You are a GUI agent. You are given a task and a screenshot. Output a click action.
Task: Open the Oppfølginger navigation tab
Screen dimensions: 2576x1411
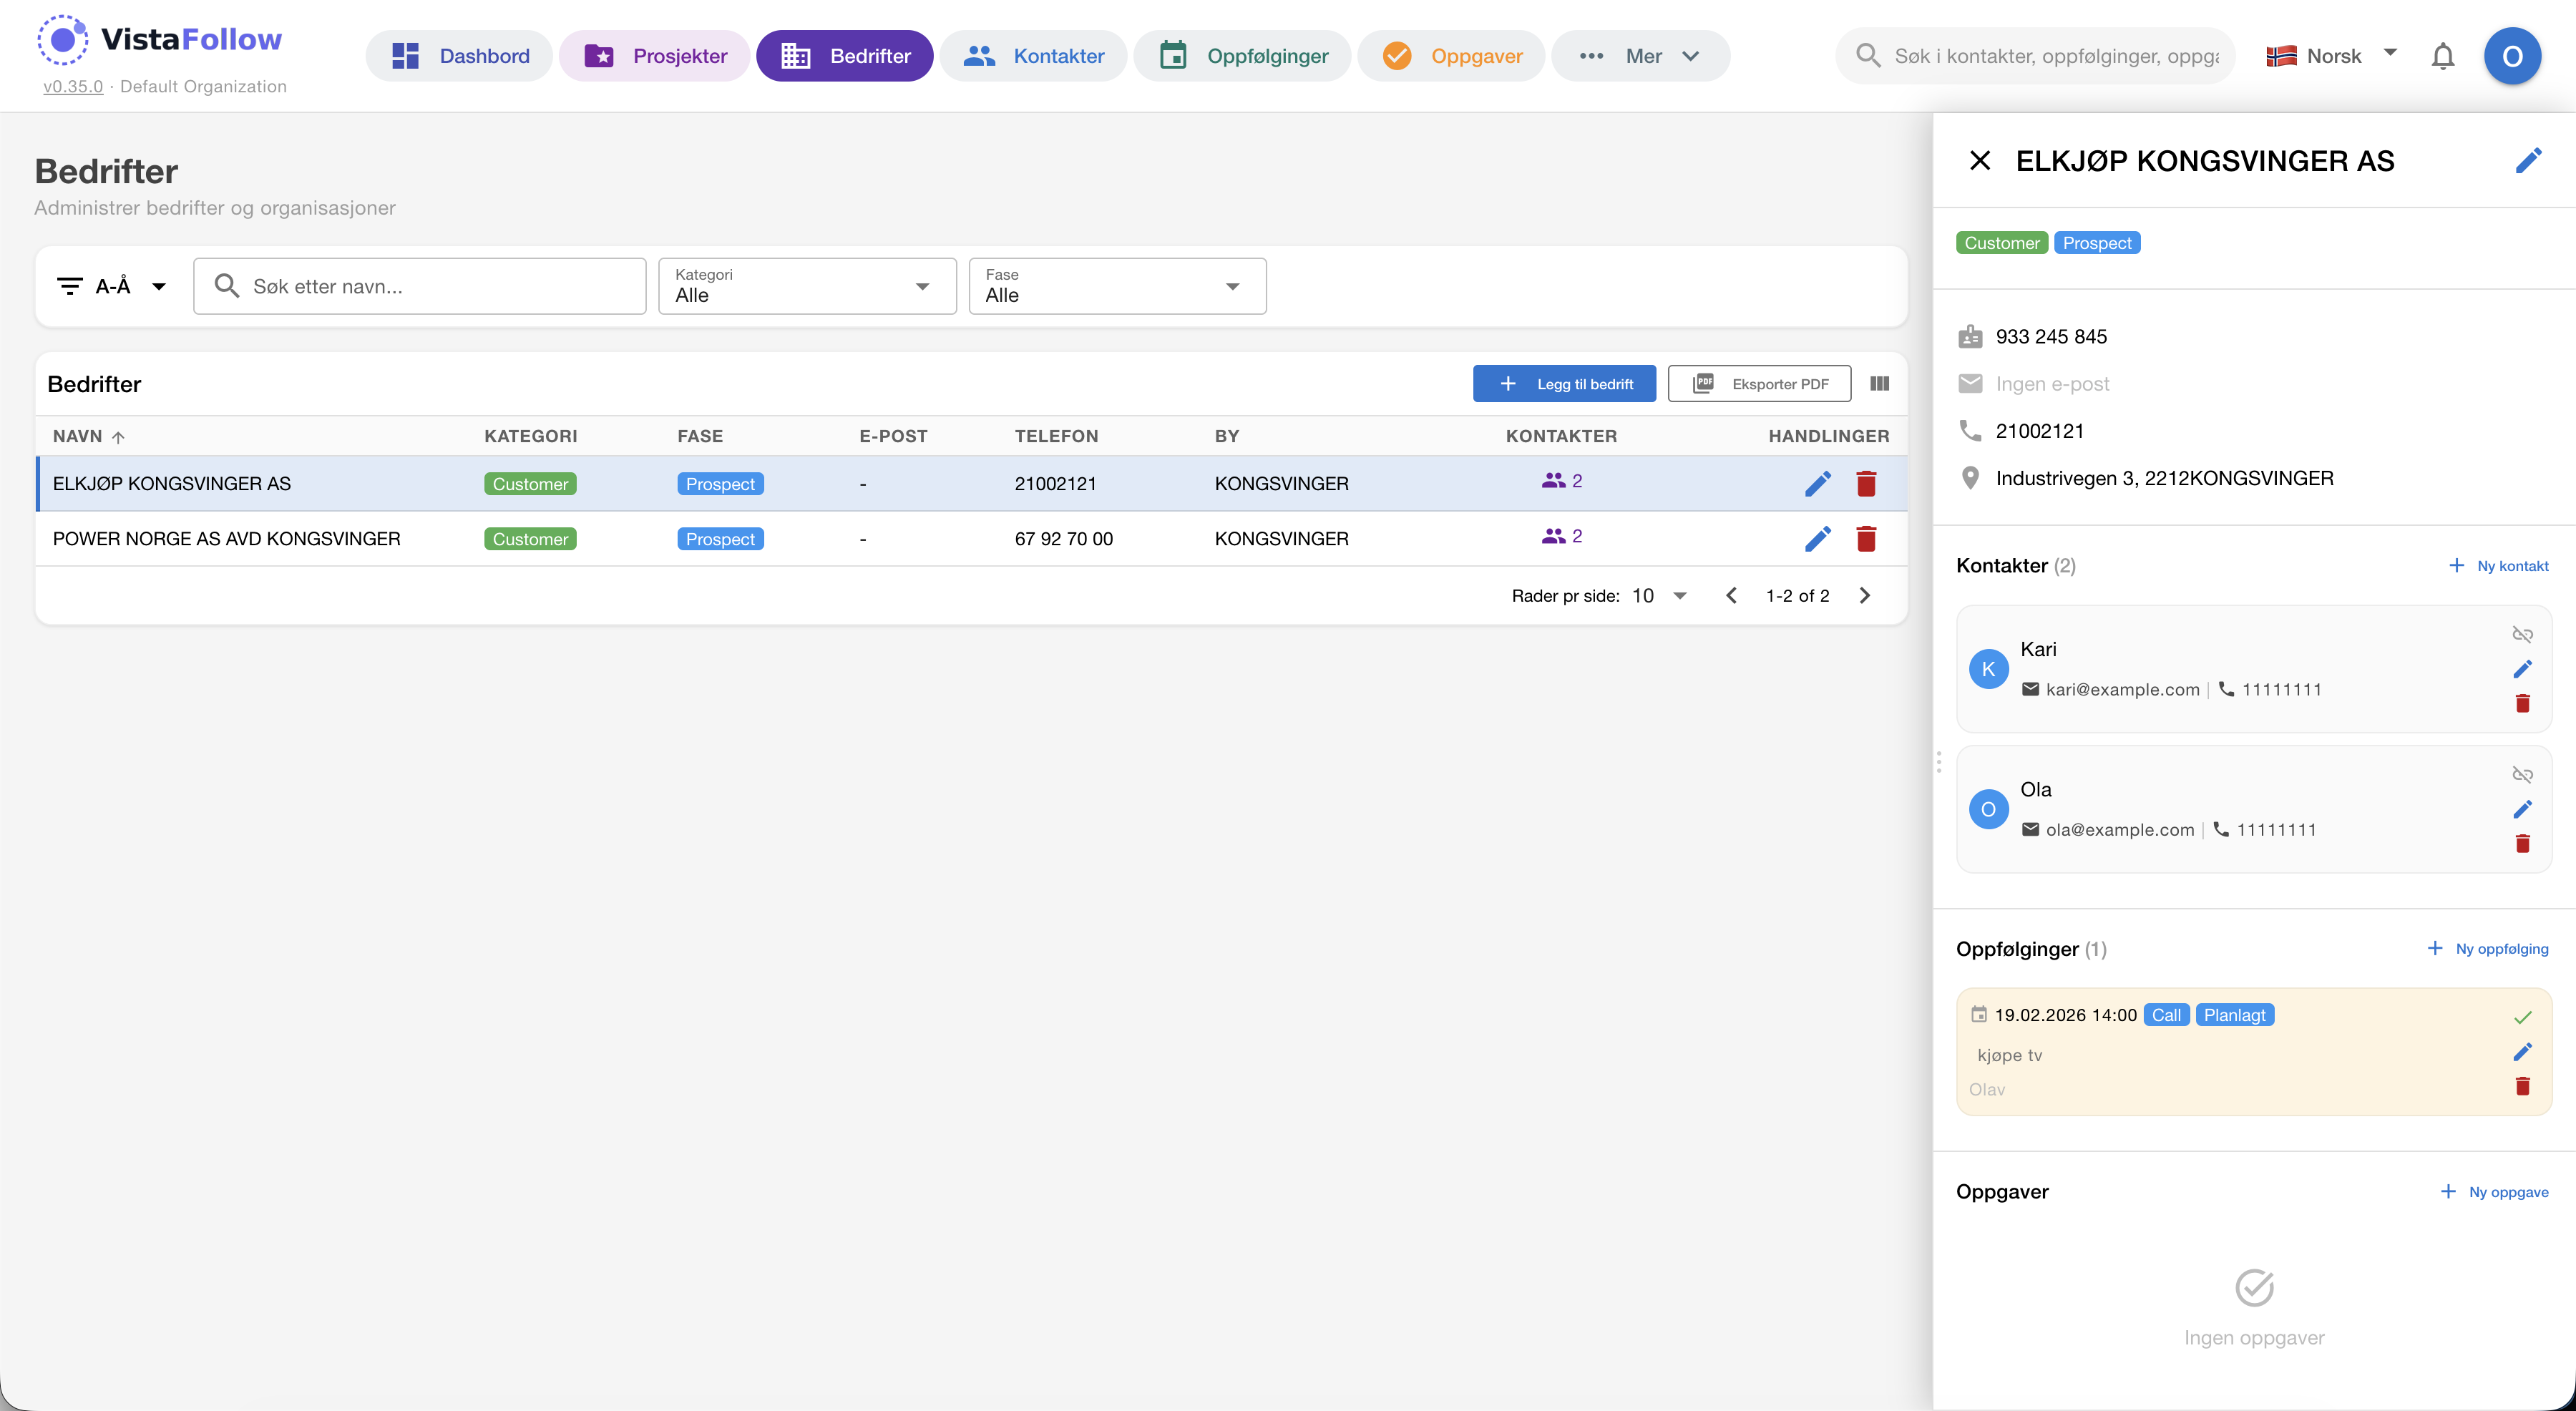pyautogui.click(x=1242, y=56)
